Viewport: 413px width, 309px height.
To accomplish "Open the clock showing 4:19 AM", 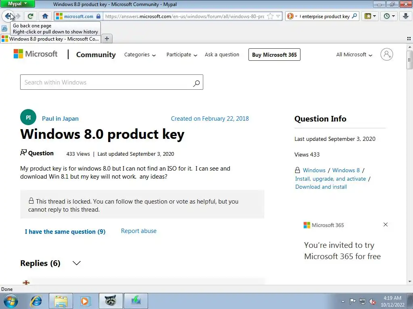I will (392, 301).
